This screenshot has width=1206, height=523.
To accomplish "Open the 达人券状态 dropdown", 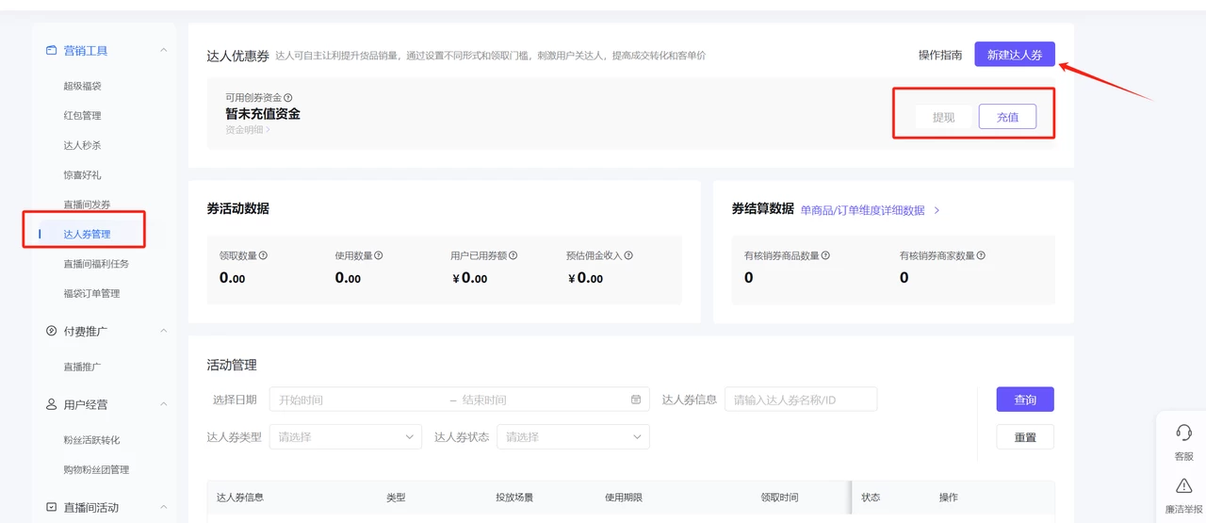I will [573, 437].
